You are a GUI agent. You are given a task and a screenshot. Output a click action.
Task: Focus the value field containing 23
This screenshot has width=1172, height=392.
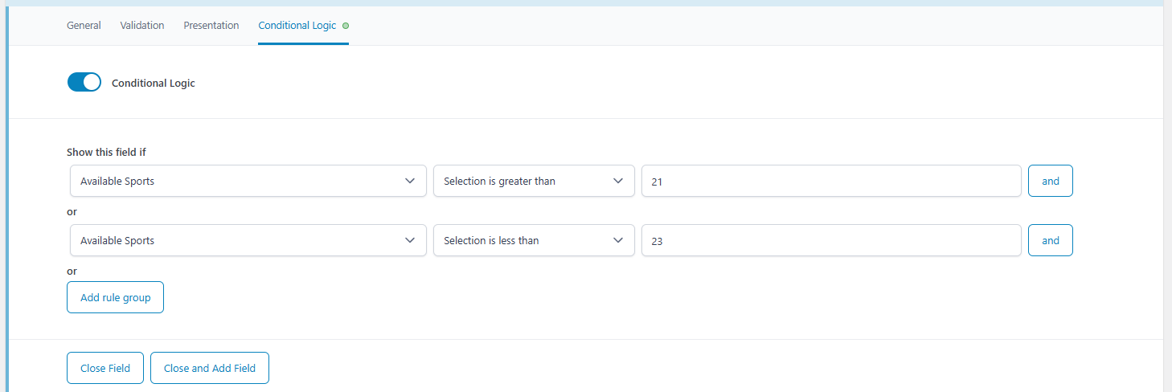pyautogui.click(x=831, y=240)
